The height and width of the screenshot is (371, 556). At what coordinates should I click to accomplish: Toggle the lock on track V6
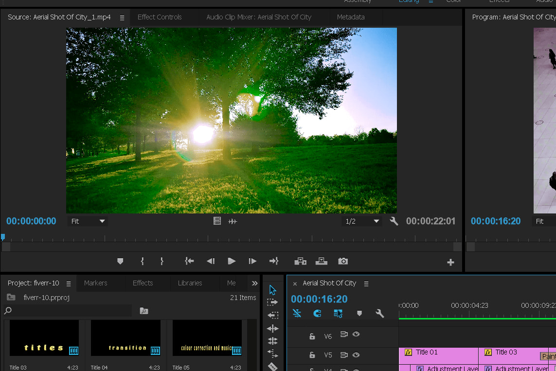point(312,336)
